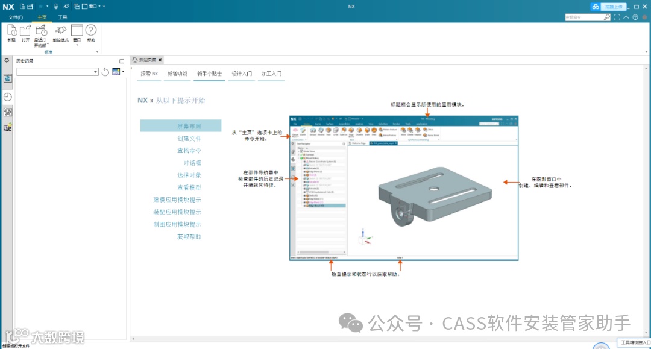Enable 触控模式 touch mode hand icon
Screen dimensions: 651x349
[x=61, y=31]
